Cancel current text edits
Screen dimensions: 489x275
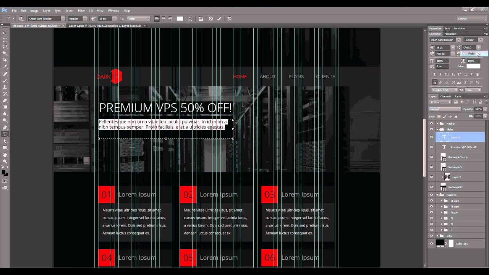210,18
